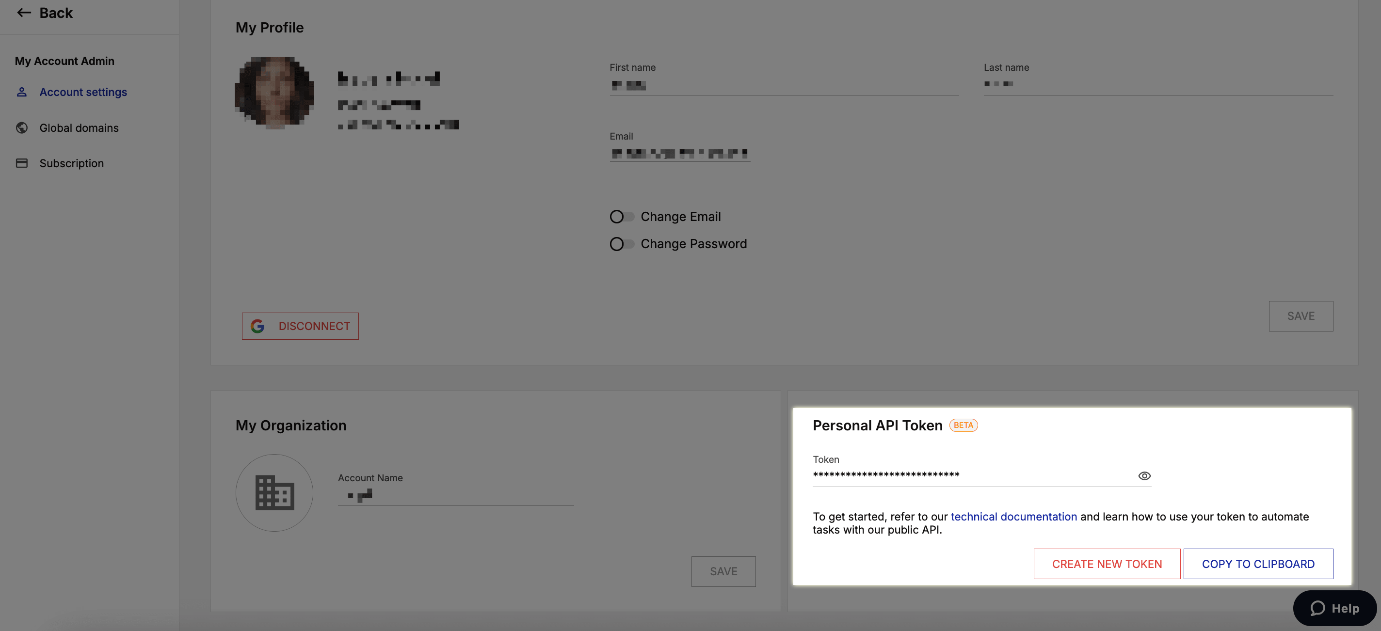Click the Subscription card icon
This screenshot has height=631, width=1381.
tap(21, 163)
